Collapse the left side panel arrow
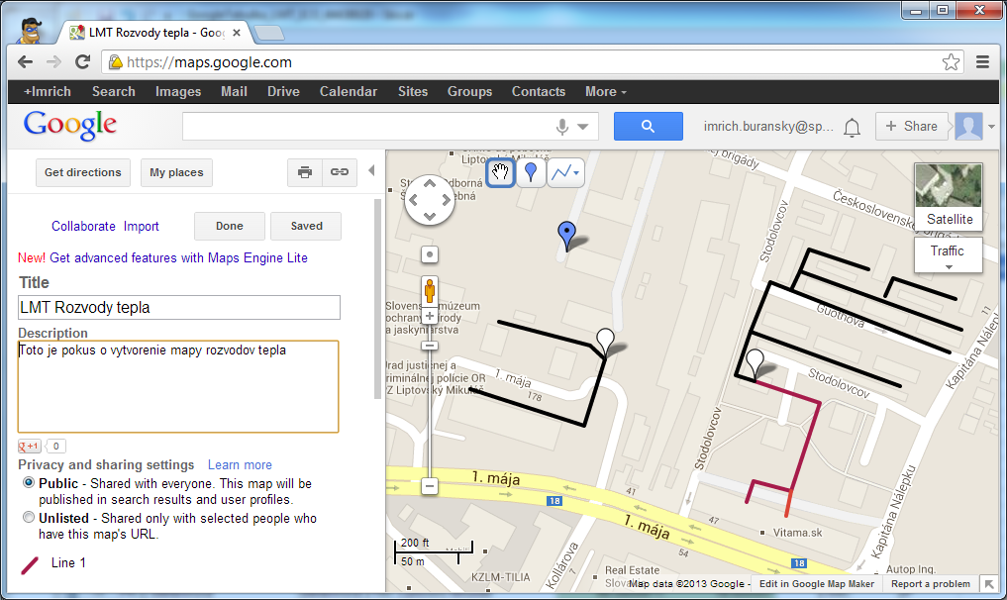Image resolution: width=1007 pixels, height=600 pixels. 371,171
